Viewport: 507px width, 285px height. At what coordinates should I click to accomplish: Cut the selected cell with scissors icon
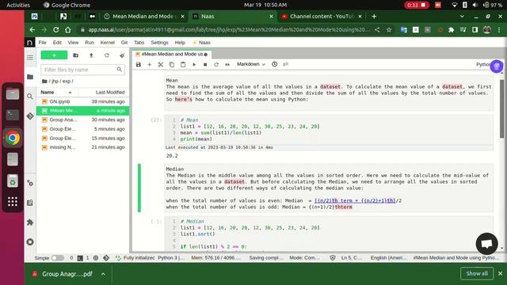[160, 64]
